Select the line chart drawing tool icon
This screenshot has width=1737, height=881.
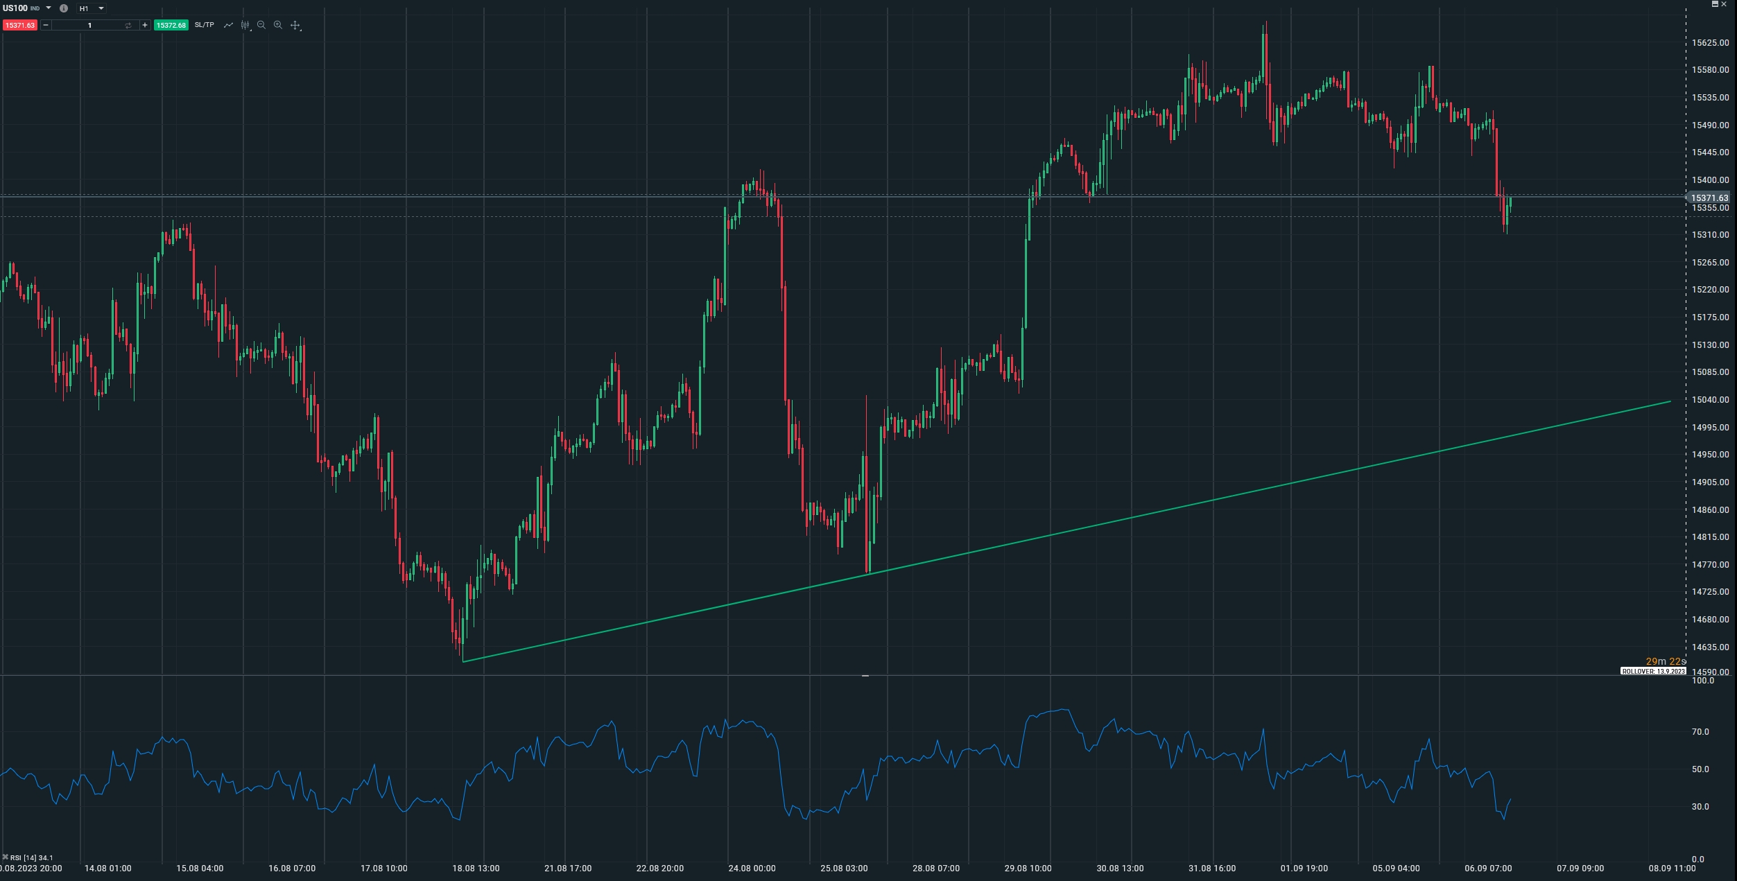[228, 25]
